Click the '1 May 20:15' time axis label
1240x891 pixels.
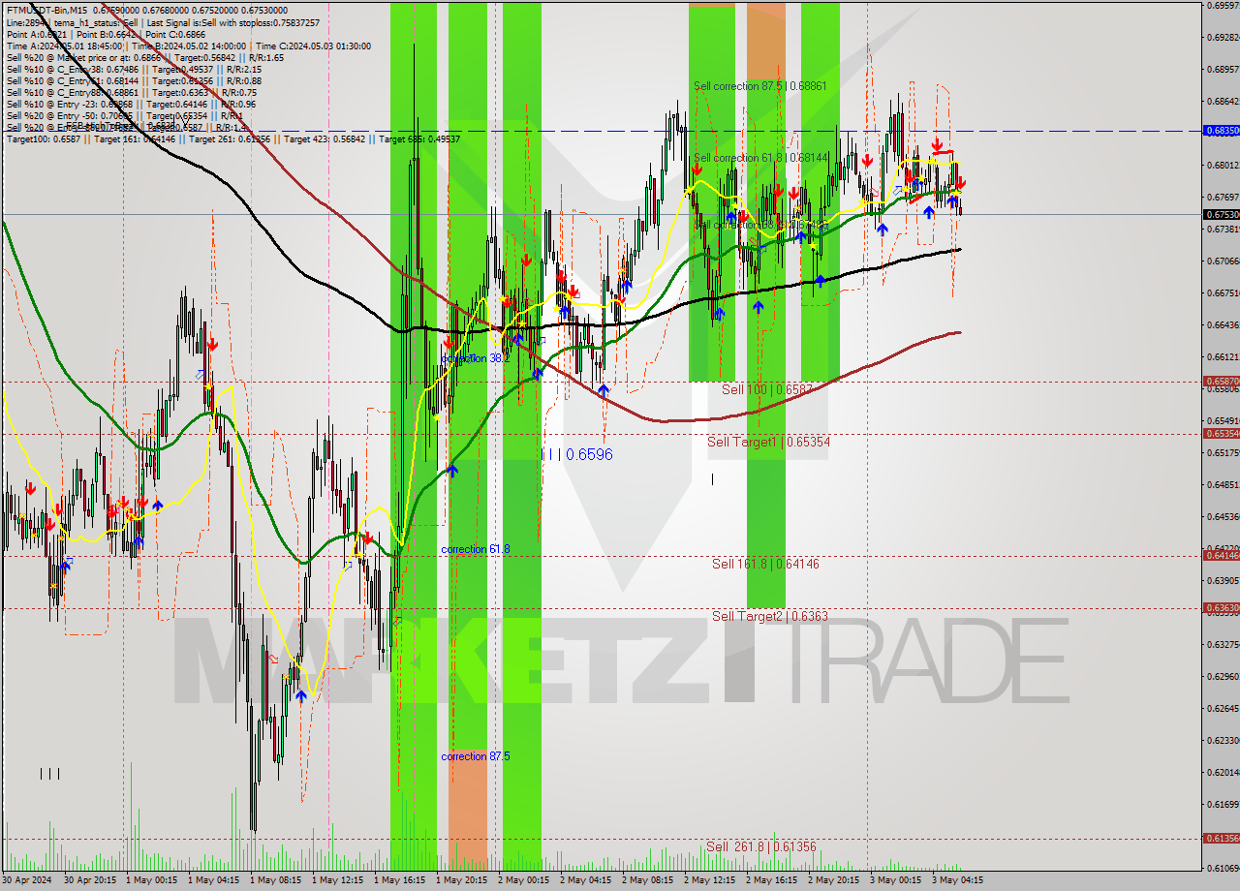click(462, 880)
